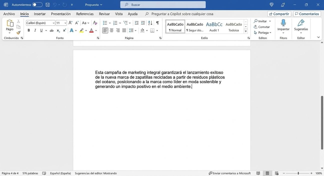Click Enviar comentarios a Microsoft

tap(230, 173)
